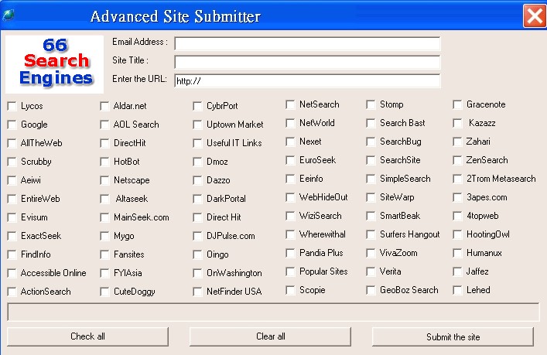Image resolution: width=547 pixels, height=355 pixels.
Task: Click into the Enter the URL field
Action: click(x=307, y=80)
